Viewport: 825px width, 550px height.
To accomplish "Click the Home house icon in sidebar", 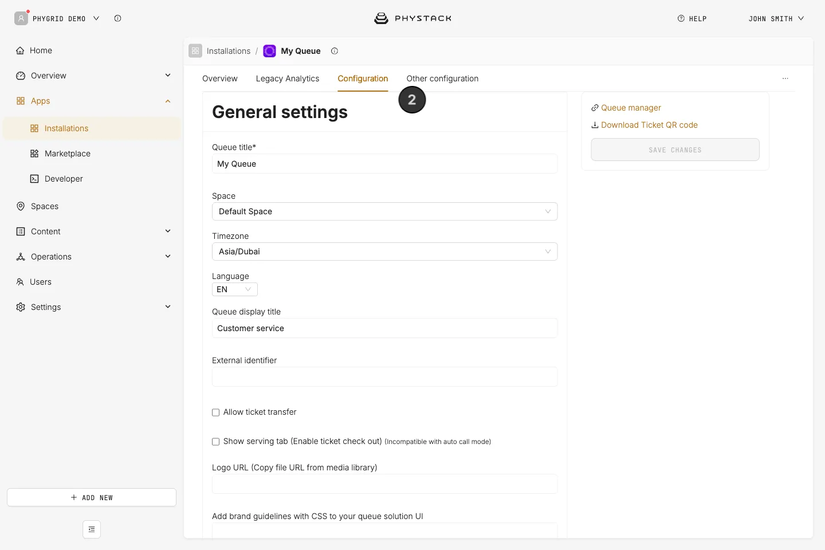I will point(21,50).
